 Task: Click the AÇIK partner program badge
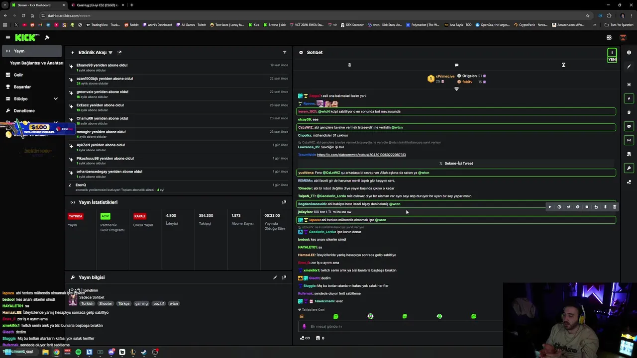[105, 216]
